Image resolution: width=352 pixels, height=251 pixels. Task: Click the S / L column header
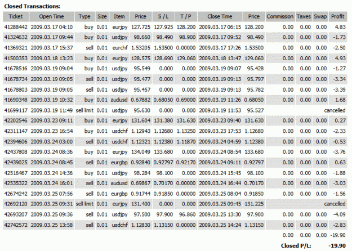click(163, 16)
